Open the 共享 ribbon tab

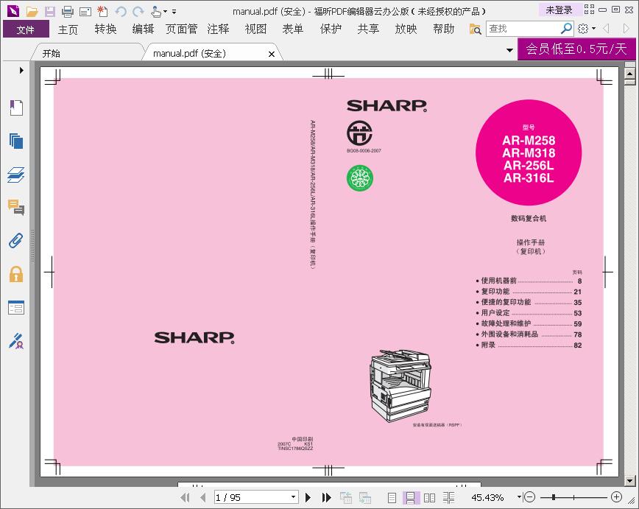pyautogui.click(x=368, y=29)
